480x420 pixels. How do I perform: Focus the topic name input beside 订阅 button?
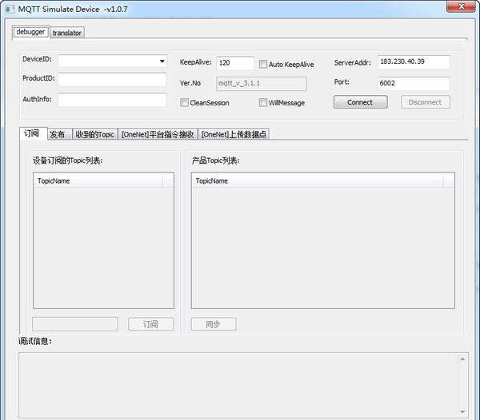pyautogui.click(x=75, y=324)
